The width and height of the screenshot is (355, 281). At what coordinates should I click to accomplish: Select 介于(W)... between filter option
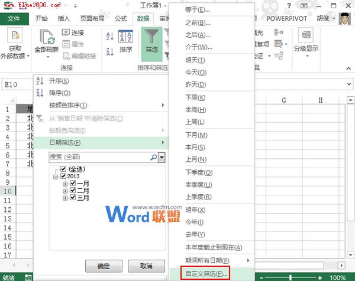(x=212, y=47)
